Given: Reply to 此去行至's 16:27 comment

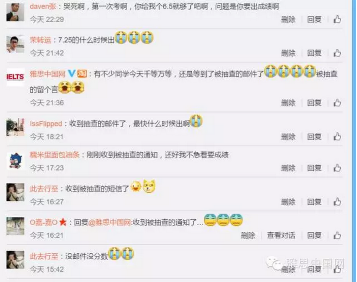Looking at the screenshot, I should [314, 202].
